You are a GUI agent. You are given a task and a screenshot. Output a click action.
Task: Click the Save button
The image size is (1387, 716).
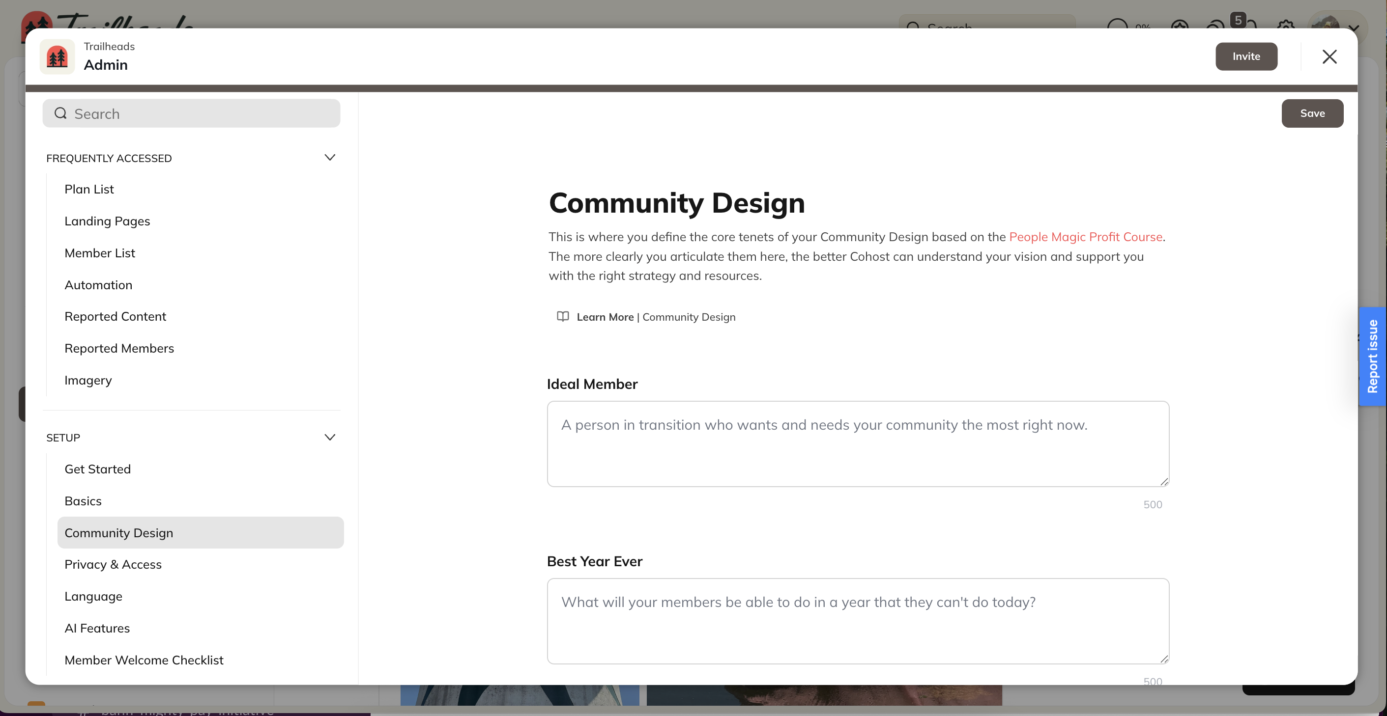(x=1312, y=113)
